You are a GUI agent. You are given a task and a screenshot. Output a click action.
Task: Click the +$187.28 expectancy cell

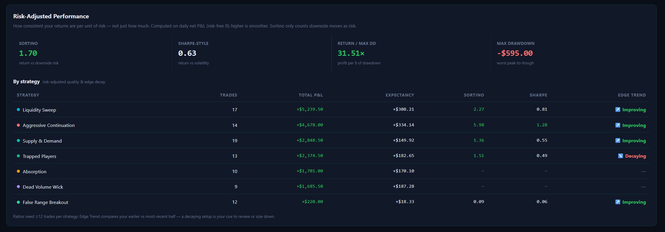click(x=403, y=186)
